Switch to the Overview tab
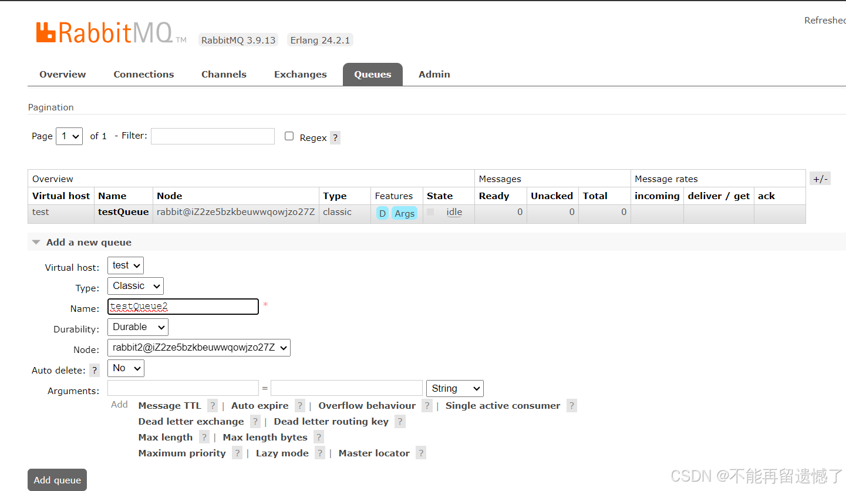 tap(63, 74)
